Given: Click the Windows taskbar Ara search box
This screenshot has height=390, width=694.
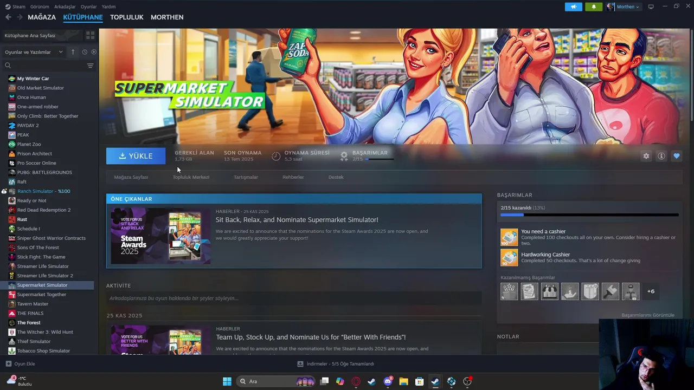Looking at the screenshot, I should coord(276,381).
